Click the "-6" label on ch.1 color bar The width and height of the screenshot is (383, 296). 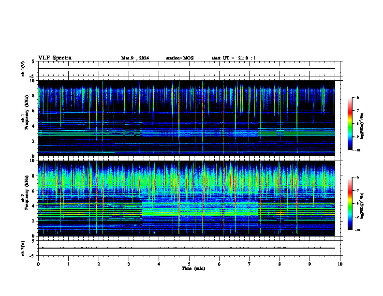point(357,97)
